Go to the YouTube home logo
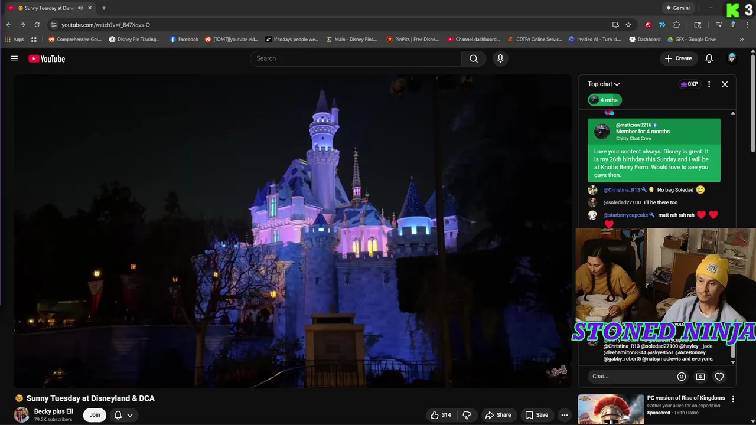Screen dimensions: 756x425 click(x=47, y=58)
